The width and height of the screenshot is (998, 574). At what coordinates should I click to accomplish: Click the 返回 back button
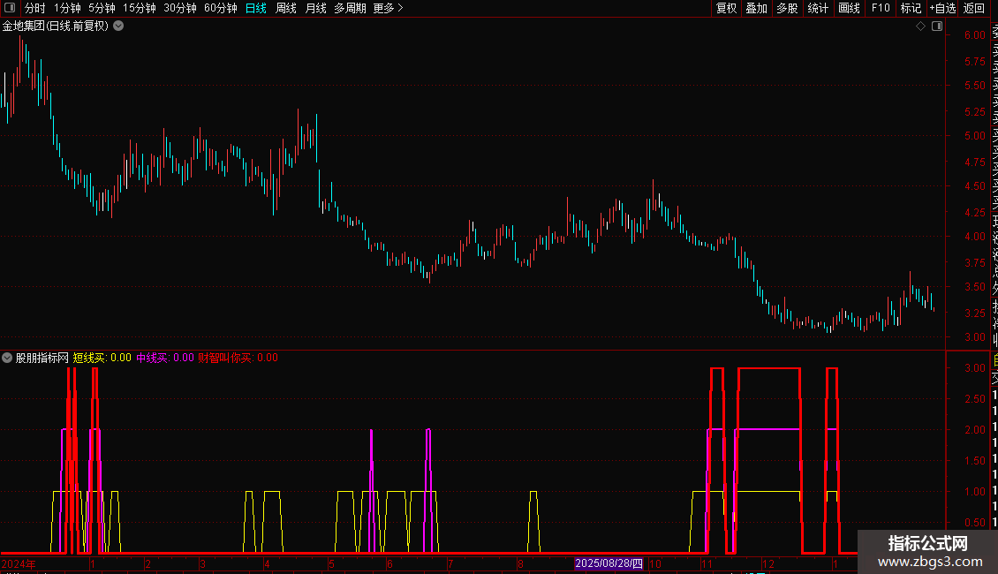click(974, 8)
